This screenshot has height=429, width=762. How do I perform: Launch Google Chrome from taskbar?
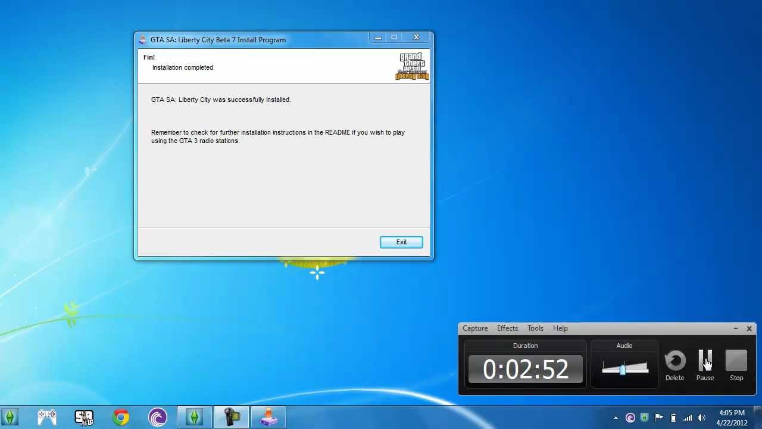tap(121, 417)
